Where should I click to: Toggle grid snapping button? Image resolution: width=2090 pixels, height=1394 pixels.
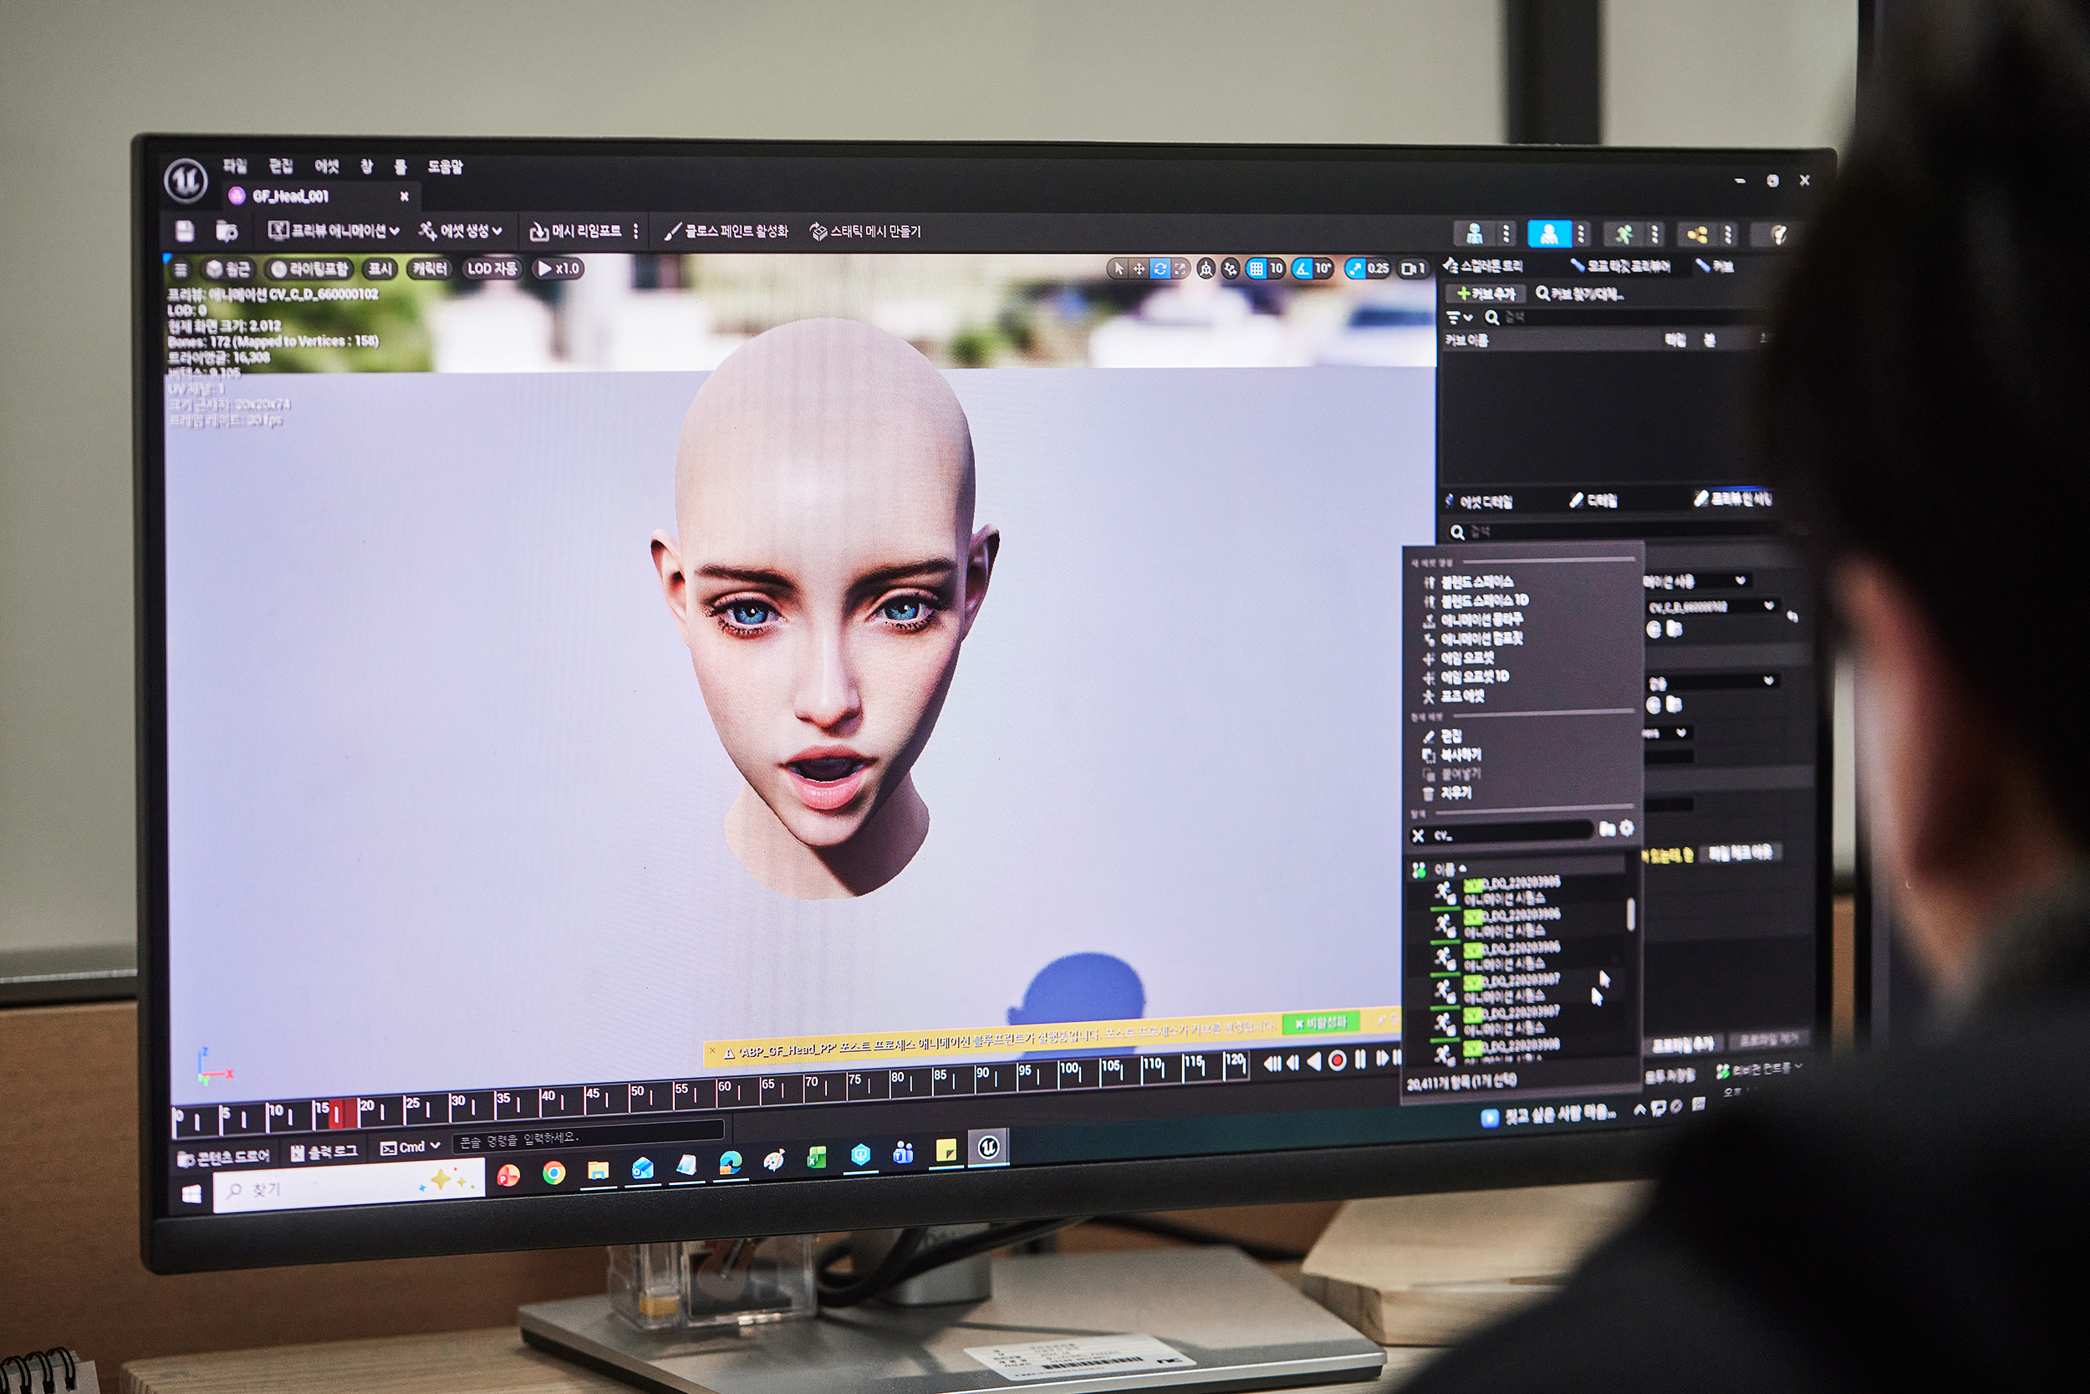coord(1256,268)
